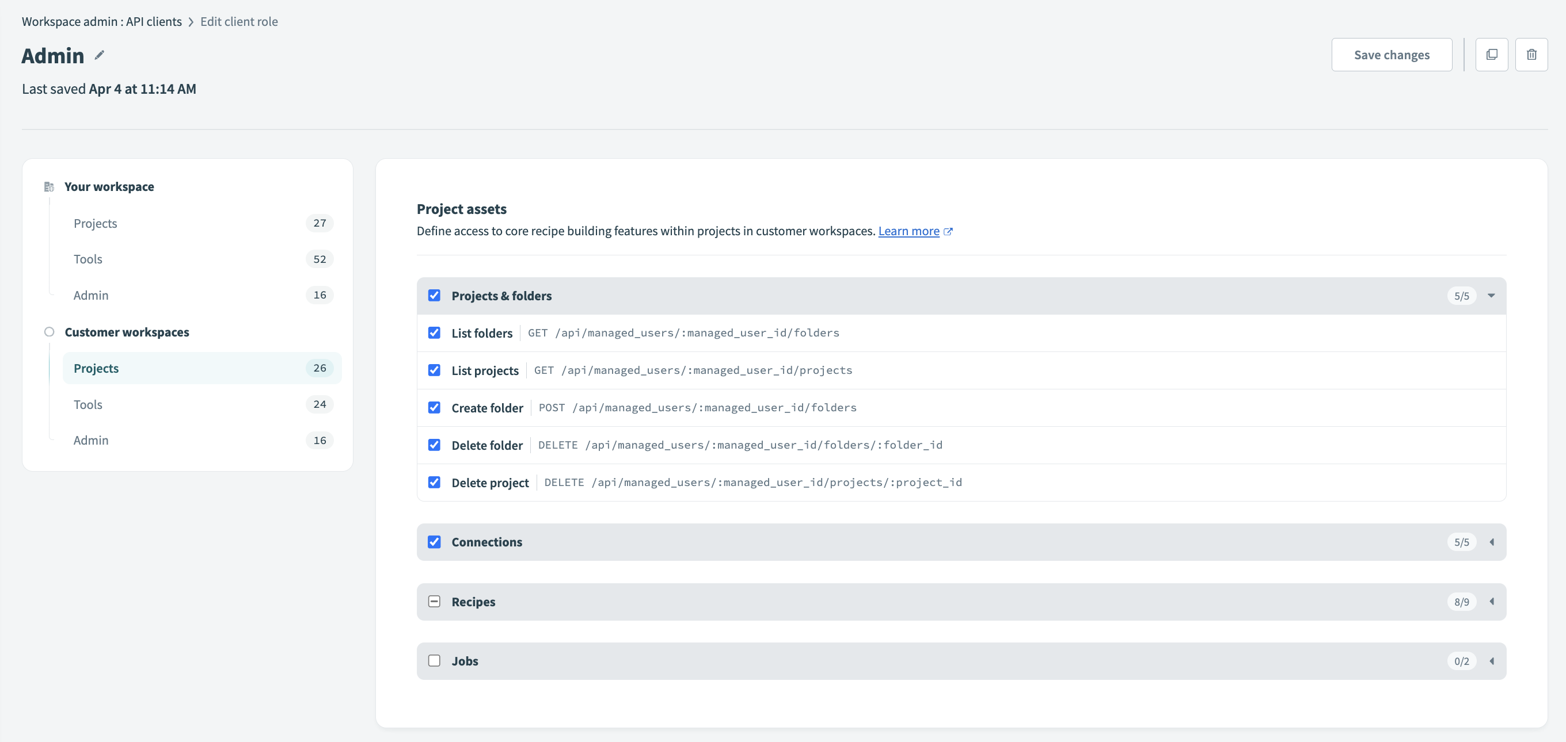The image size is (1566, 742).
Task: Click the Admin role title
Action: point(53,55)
